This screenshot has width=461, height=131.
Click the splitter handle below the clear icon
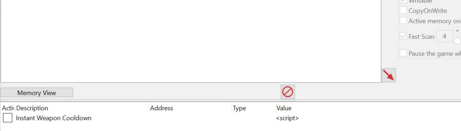click(287, 101)
